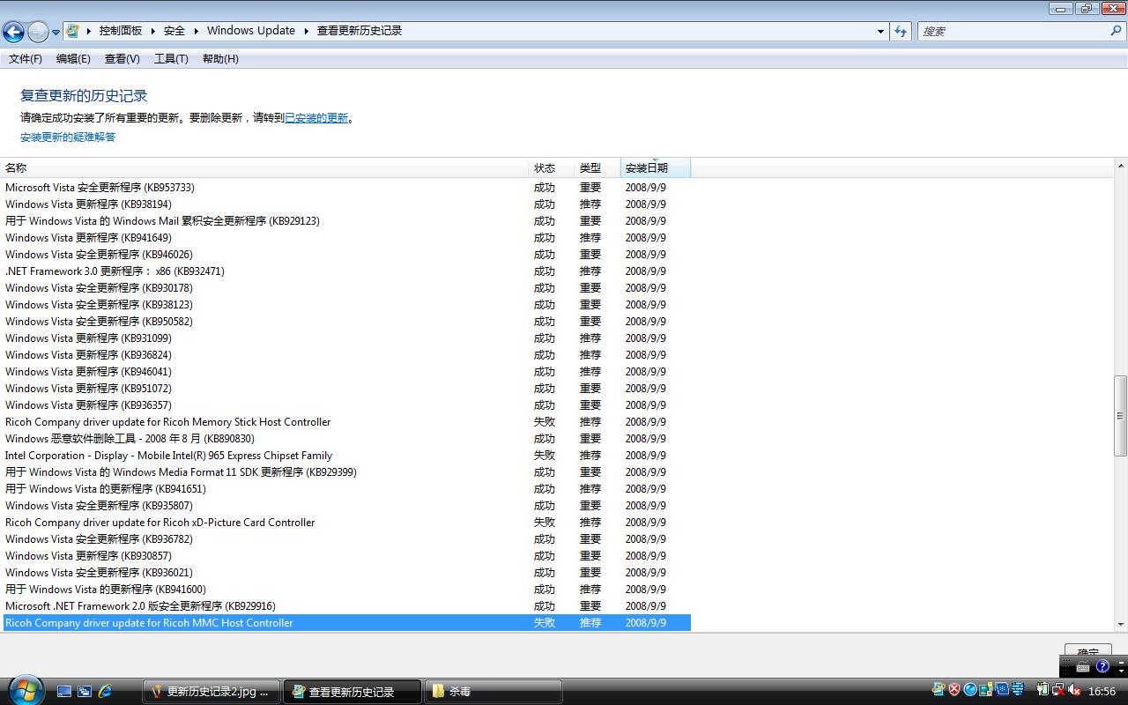Switch to 更新历史记录2.jpg taskbar window
Image resolution: width=1128 pixels, height=705 pixels.
tap(211, 692)
